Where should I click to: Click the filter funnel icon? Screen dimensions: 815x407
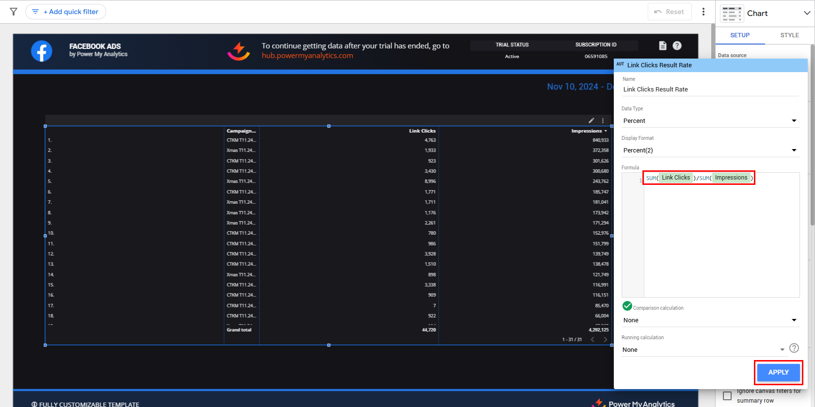tap(14, 12)
